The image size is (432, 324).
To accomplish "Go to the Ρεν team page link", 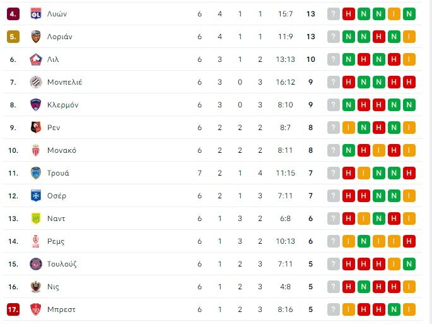I will click(54, 128).
